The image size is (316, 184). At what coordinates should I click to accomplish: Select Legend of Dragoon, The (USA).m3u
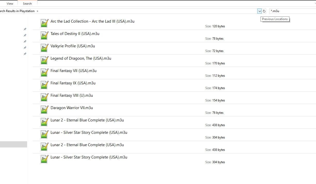pyautogui.click(x=81, y=58)
